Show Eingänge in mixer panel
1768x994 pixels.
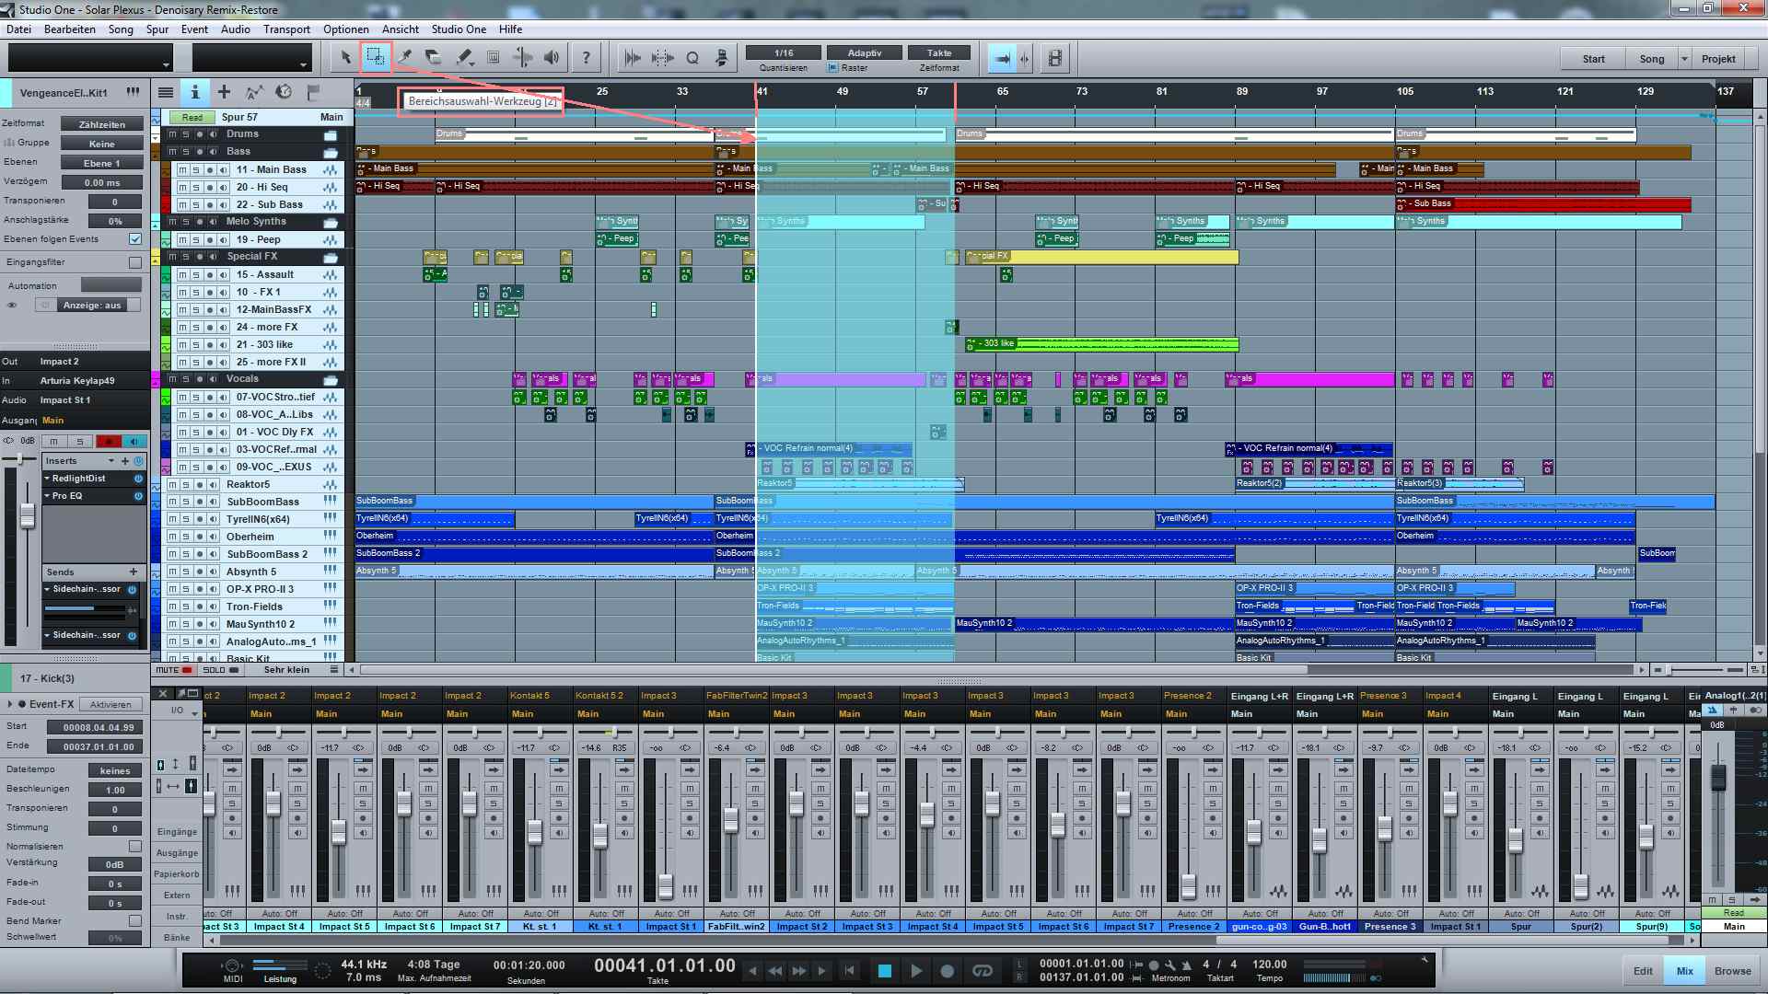click(x=177, y=832)
